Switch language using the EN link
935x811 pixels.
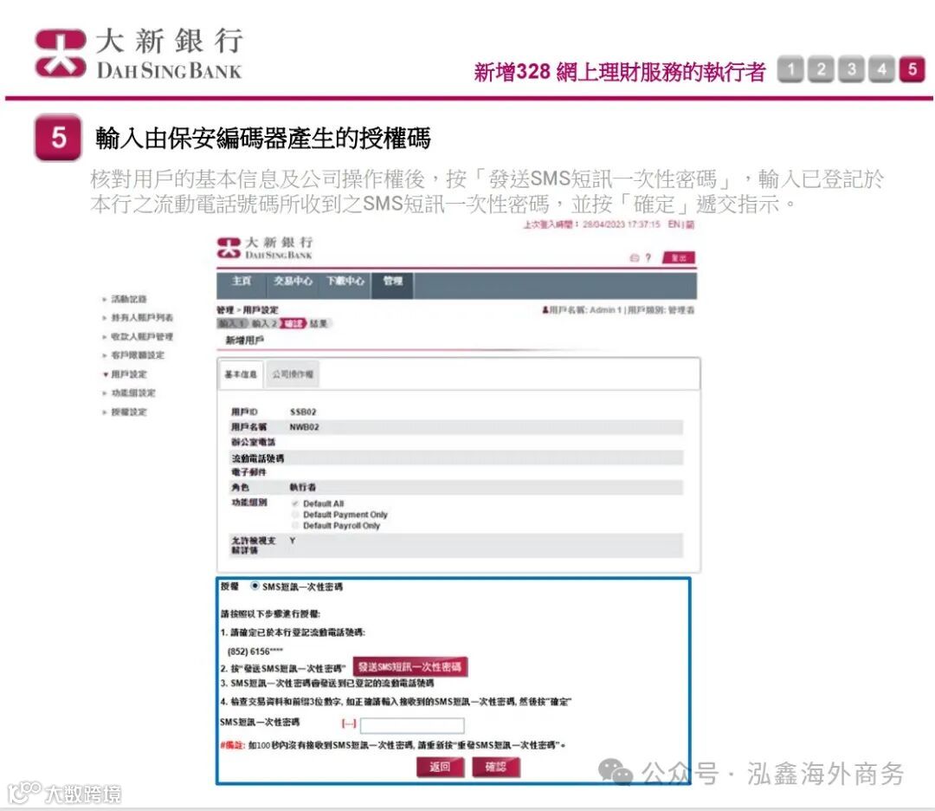[674, 224]
